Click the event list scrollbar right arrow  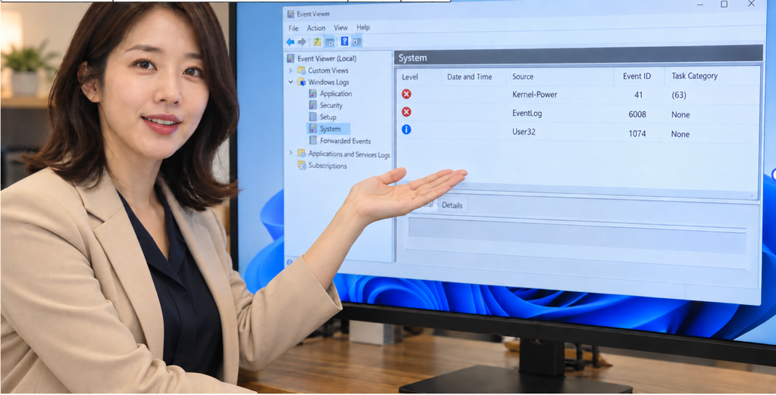(751, 195)
